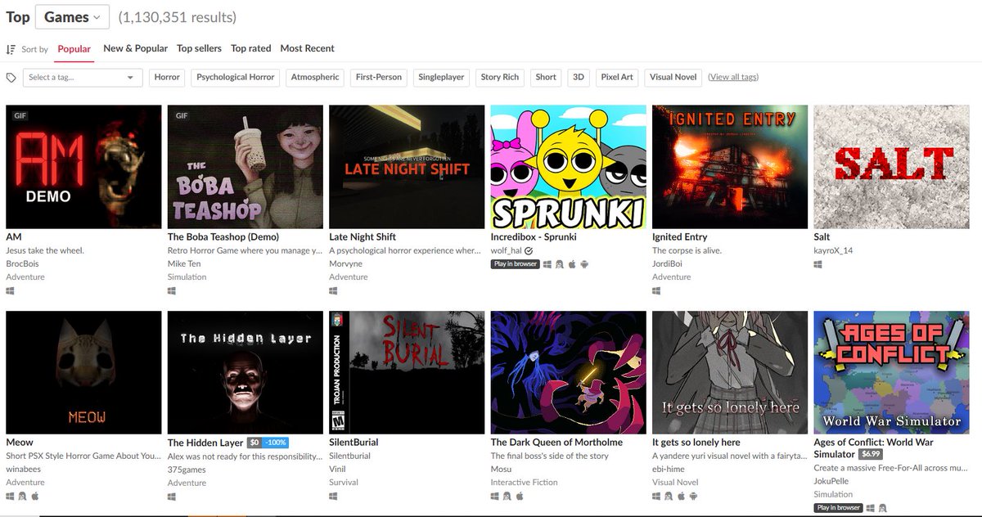This screenshot has width=982, height=517.
Task: Open the View all tags link
Action: [x=734, y=77]
